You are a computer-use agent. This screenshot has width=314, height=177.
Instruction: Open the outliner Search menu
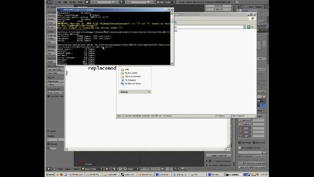click(x=259, y=7)
